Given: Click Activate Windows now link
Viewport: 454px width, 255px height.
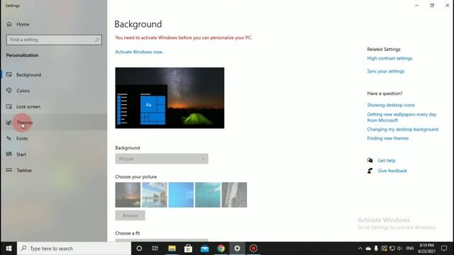Looking at the screenshot, I should tap(139, 52).
